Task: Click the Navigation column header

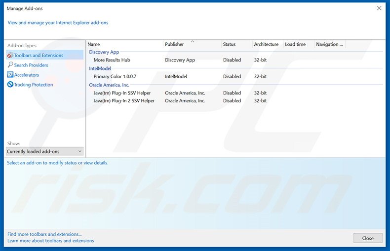Action: (x=327, y=44)
